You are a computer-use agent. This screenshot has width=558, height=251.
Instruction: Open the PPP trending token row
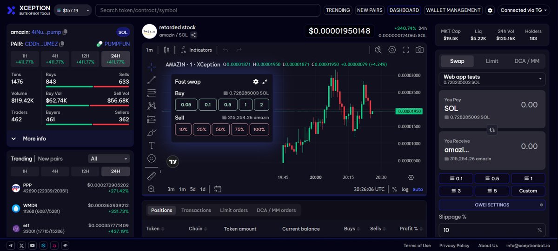70,188
